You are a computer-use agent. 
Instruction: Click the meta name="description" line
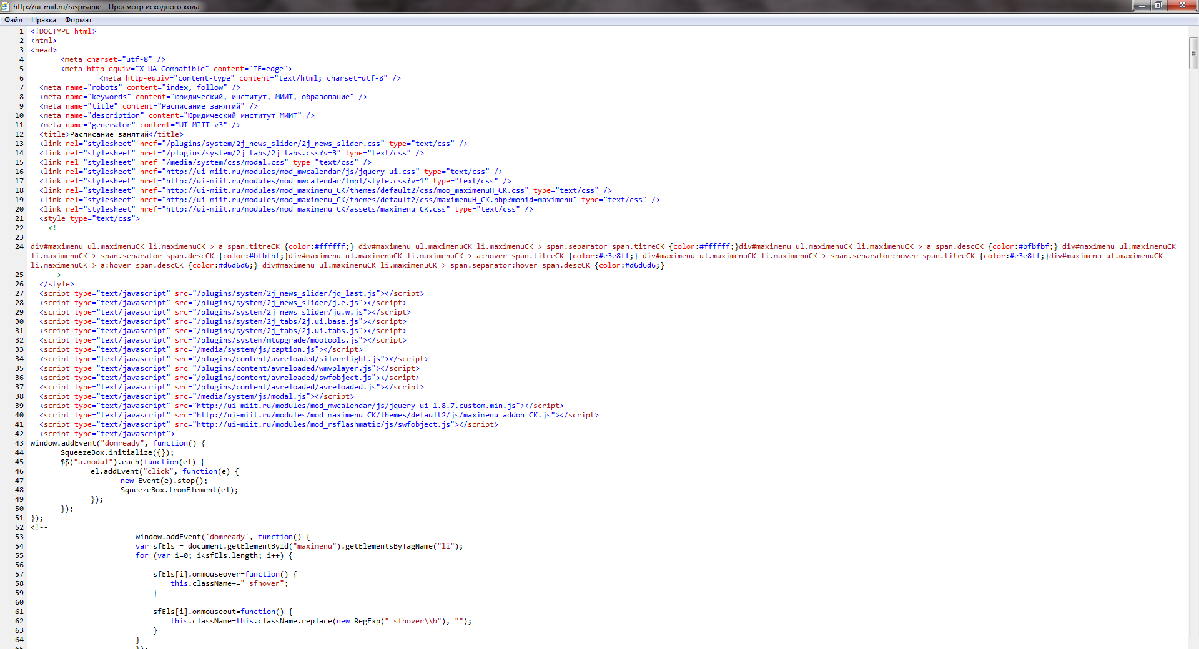[x=177, y=115]
